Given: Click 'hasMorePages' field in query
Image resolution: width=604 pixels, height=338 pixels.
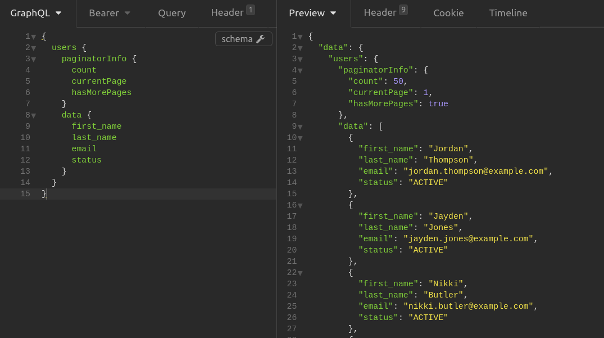Looking at the screenshot, I should (101, 92).
